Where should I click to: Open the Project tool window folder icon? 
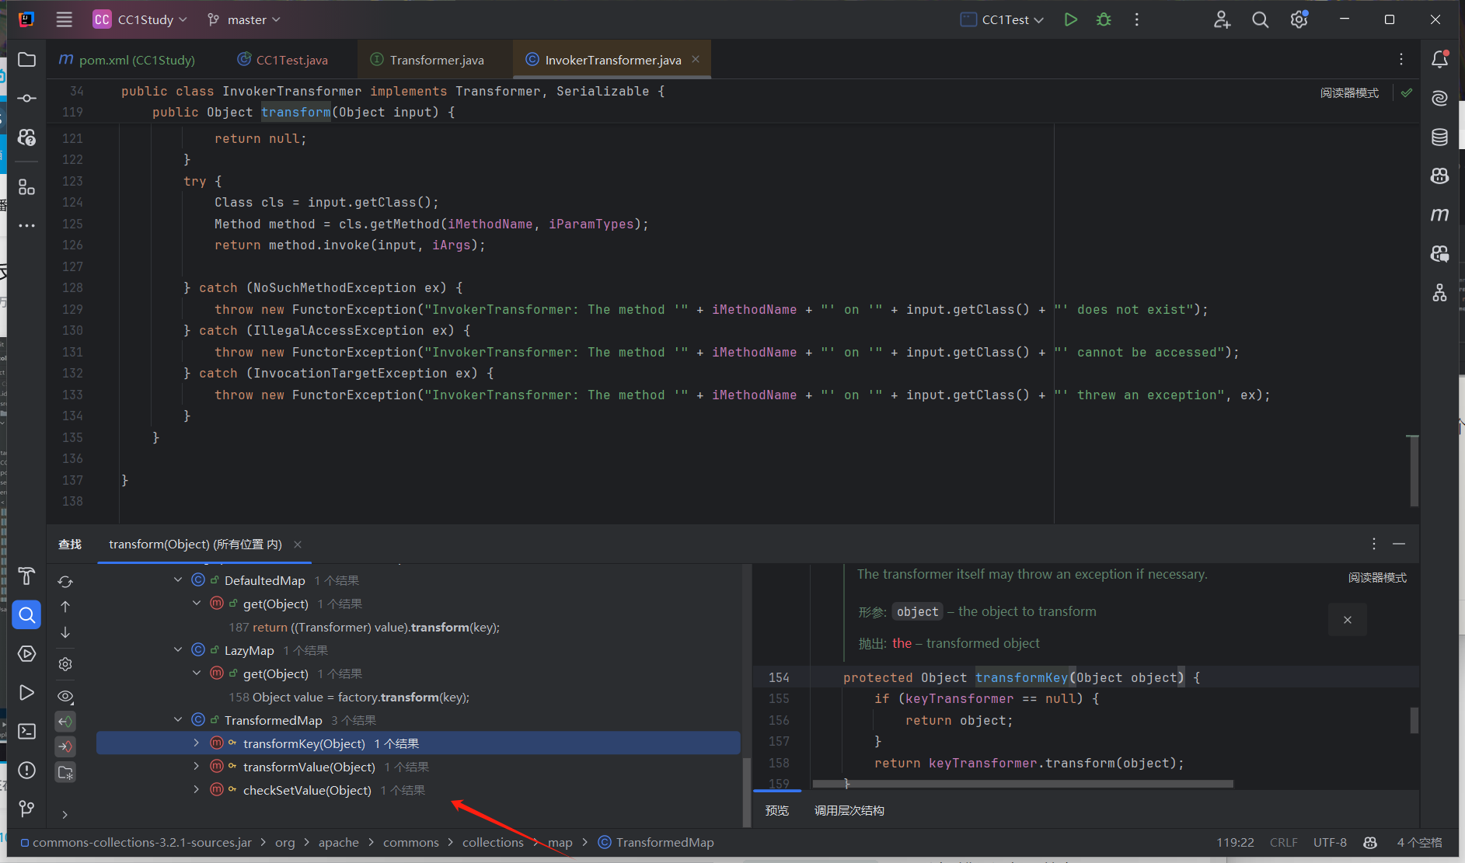tap(26, 60)
